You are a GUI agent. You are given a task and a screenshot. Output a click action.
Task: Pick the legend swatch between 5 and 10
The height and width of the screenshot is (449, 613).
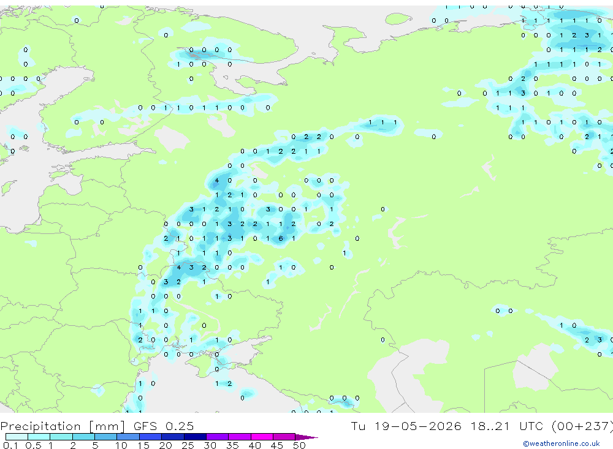point(106,437)
